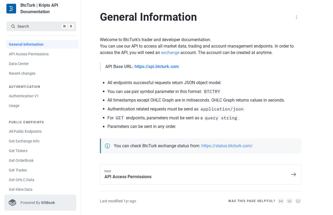Open Get Exchange Info page
The height and width of the screenshot is (215, 333).
coord(42,141)
